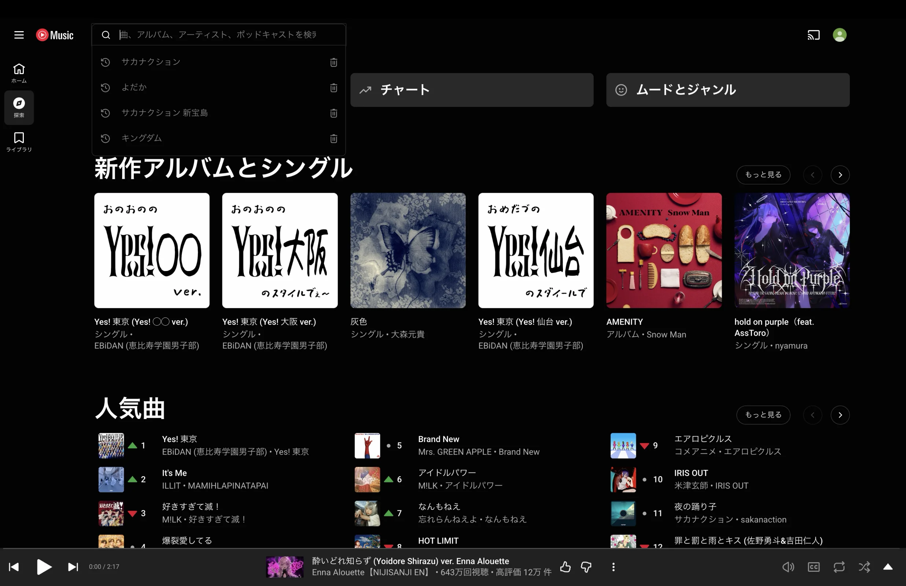
Task: Go to the ホーム sidebar tab
Action: click(19, 73)
